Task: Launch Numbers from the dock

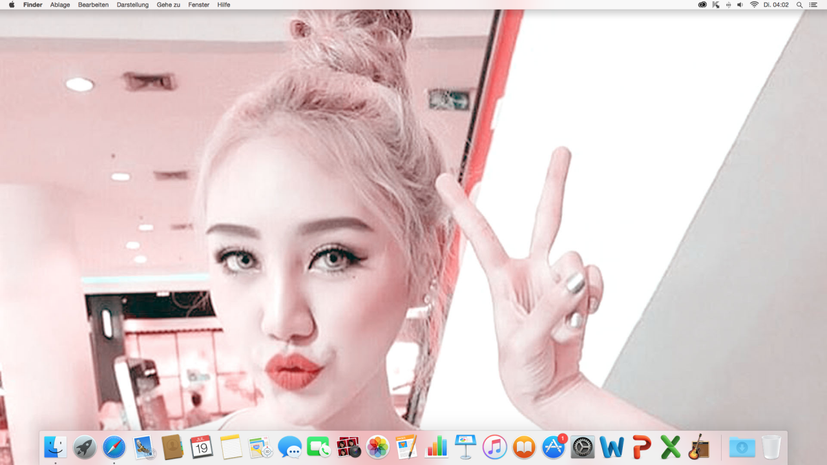Action: coord(436,447)
